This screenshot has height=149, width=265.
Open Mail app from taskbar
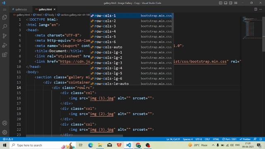click(x=109, y=145)
